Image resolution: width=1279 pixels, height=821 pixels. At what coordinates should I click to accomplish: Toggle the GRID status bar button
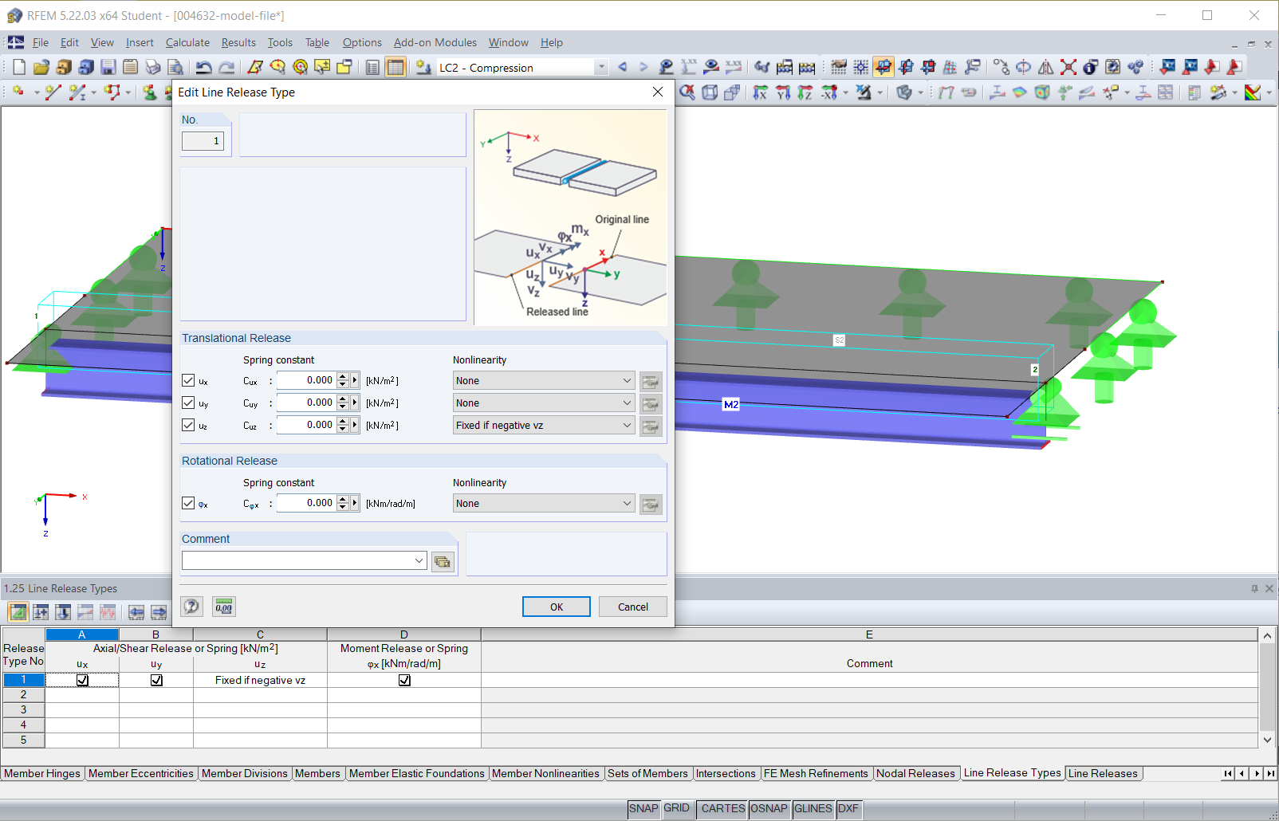coord(677,808)
